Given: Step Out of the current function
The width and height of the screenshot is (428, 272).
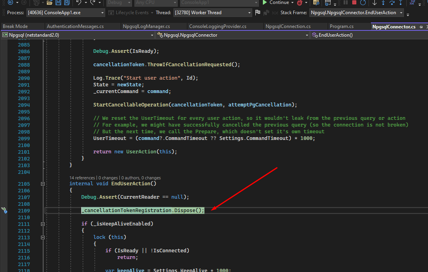Looking at the screenshot, I should tap(401, 3).
